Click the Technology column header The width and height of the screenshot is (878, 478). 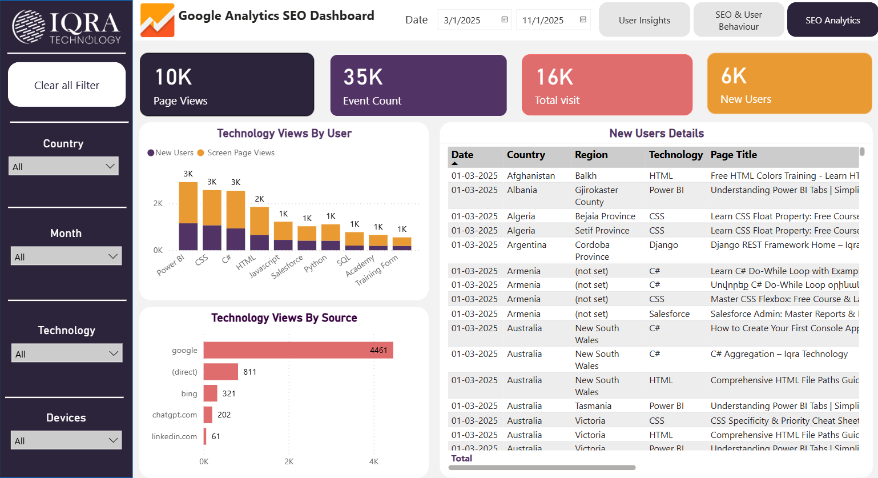(675, 155)
